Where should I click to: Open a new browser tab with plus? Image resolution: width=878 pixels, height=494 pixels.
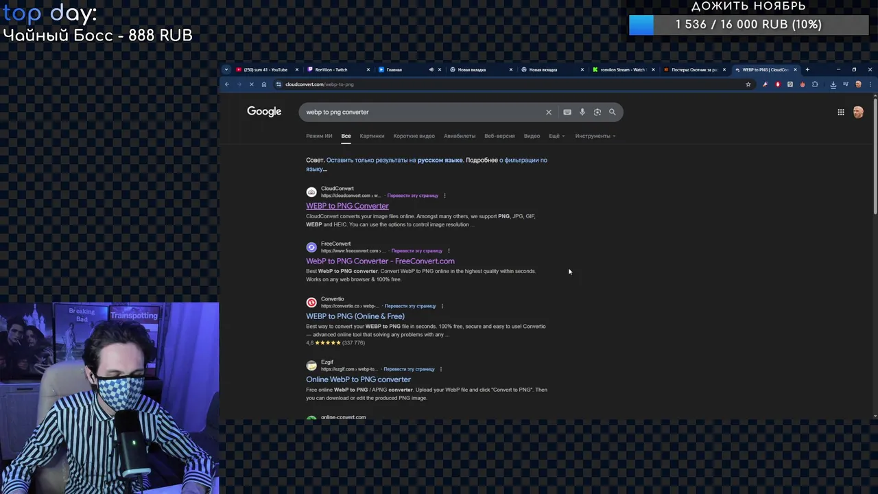[x=807, y=69]
